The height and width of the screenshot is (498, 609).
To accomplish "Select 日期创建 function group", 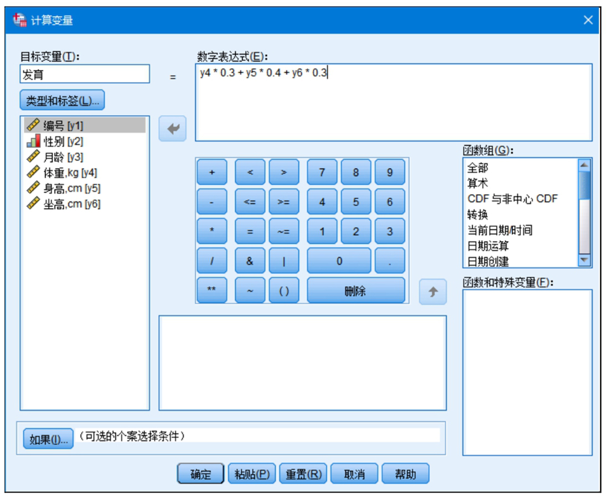I will coord(488,261).
